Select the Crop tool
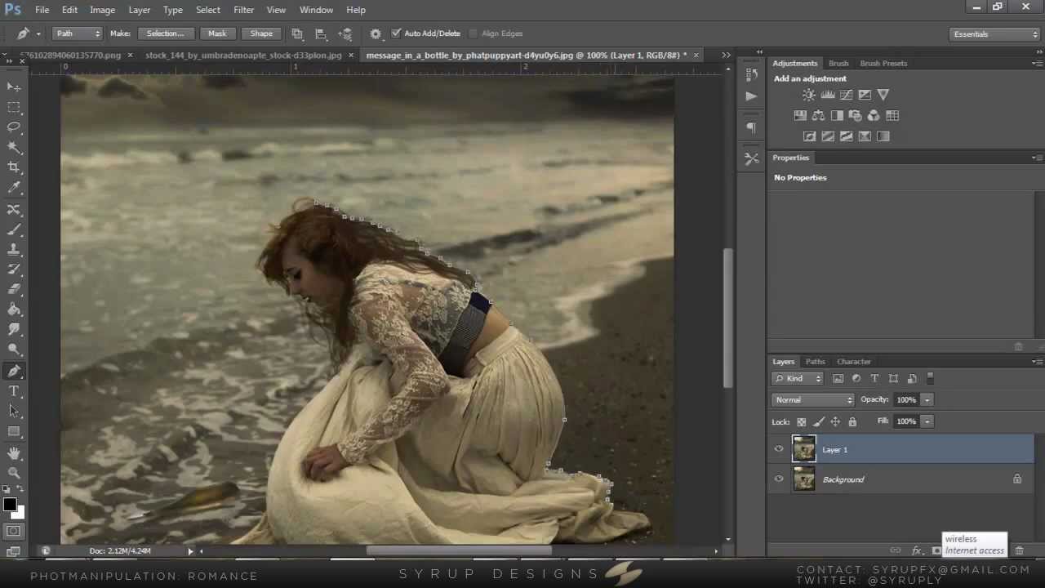 [x=14, y=167]
